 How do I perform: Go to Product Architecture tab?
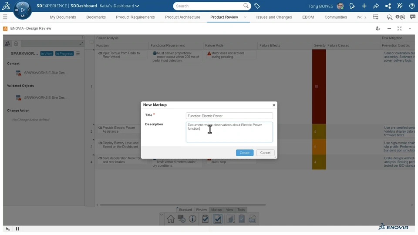182,17
